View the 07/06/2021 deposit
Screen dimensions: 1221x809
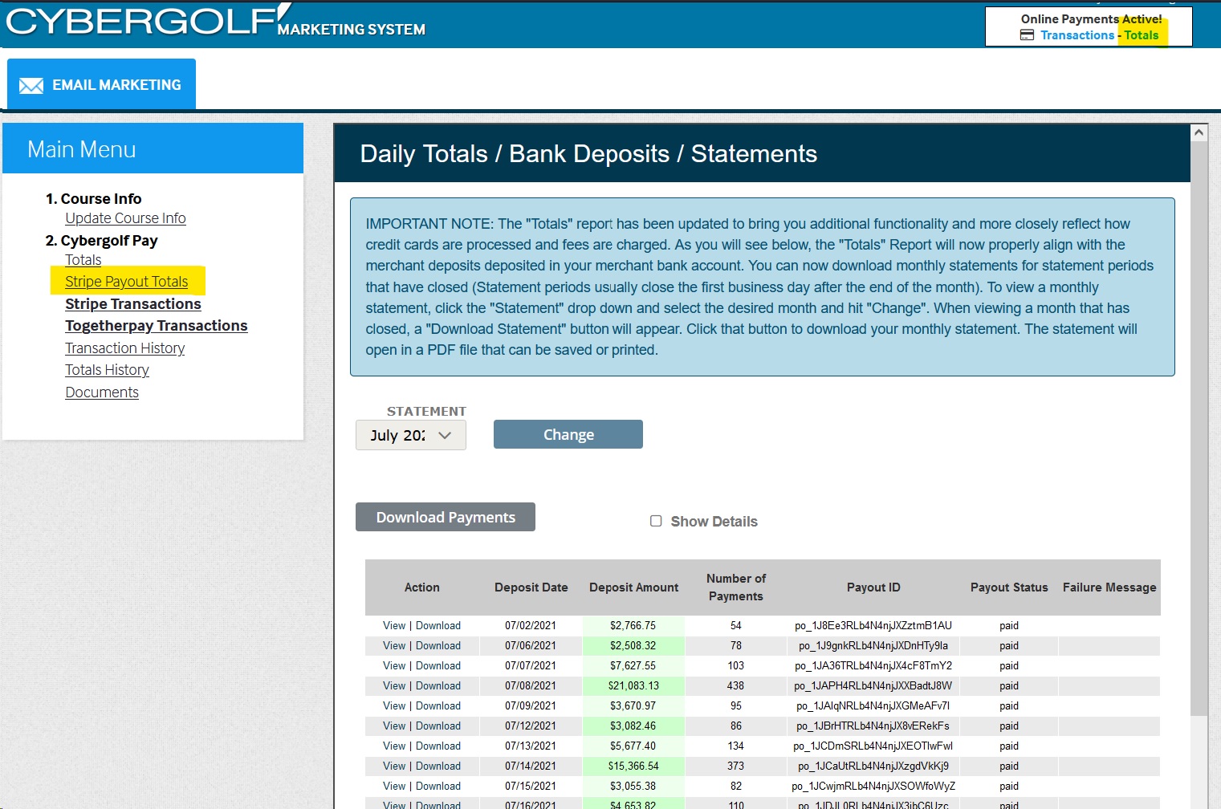[x=394, y=645]
